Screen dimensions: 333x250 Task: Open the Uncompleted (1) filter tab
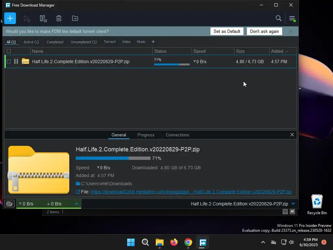point(84,42)
